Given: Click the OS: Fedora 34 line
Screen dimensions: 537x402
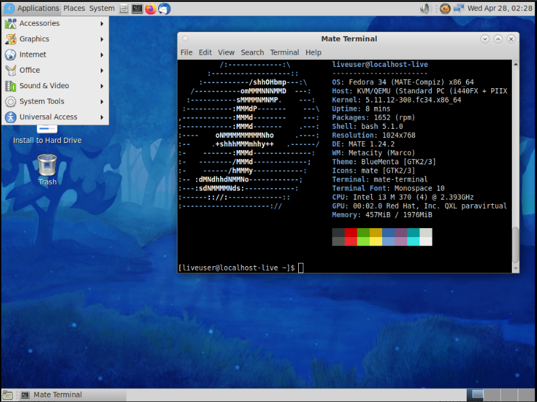Looking at the screenshot, I should coord(403,82).
